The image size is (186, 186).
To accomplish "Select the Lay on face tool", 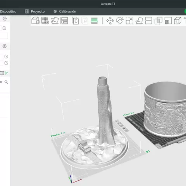I will pos(139,21).
